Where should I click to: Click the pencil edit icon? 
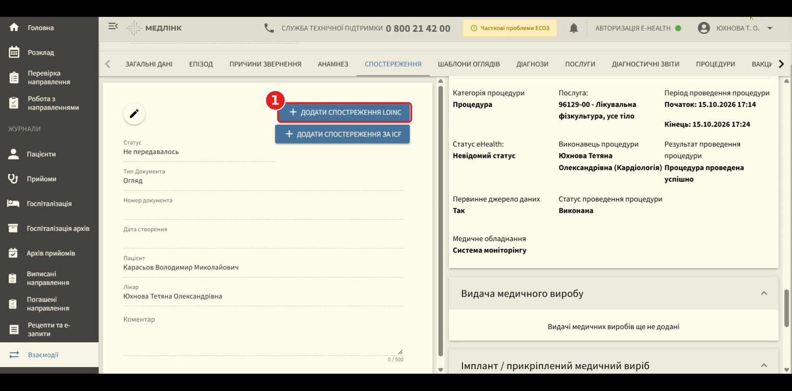point(134,114)
